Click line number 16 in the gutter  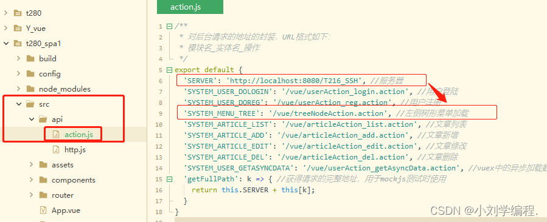pos(159,190)
